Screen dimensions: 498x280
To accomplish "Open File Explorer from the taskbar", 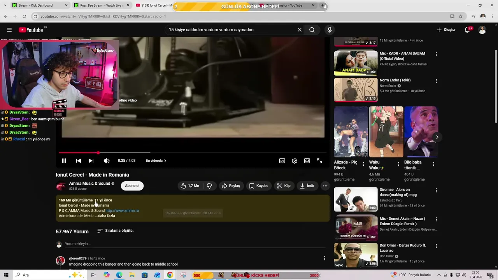I will (x=132, y=275).
